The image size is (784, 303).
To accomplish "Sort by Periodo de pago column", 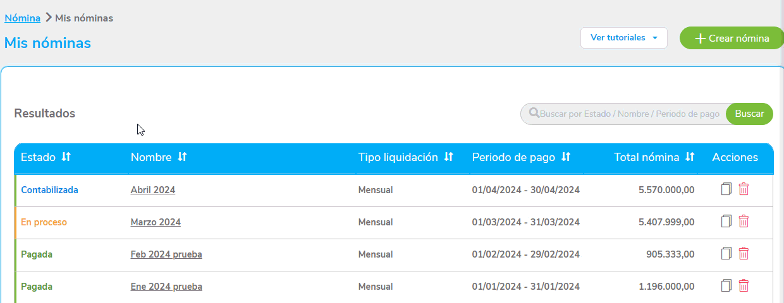I will 566,157.
